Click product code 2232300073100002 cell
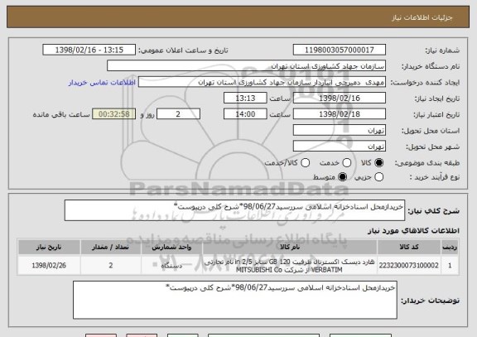477x337 pixels. click(x=409, y=266)
